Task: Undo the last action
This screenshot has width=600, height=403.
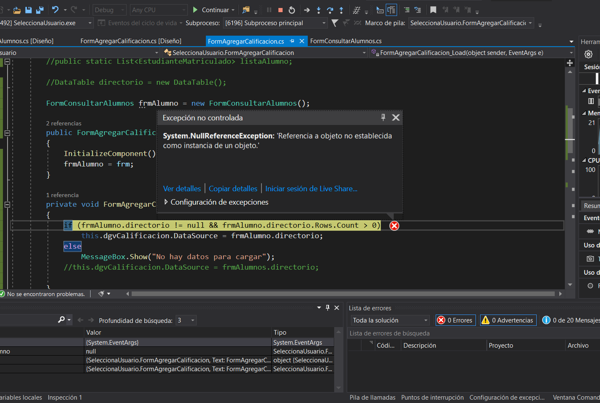Action: coord(55,10)
